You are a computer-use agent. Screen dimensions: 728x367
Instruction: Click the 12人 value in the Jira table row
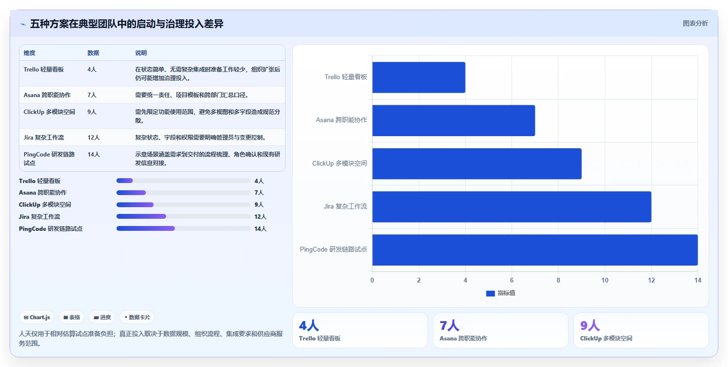94,138
